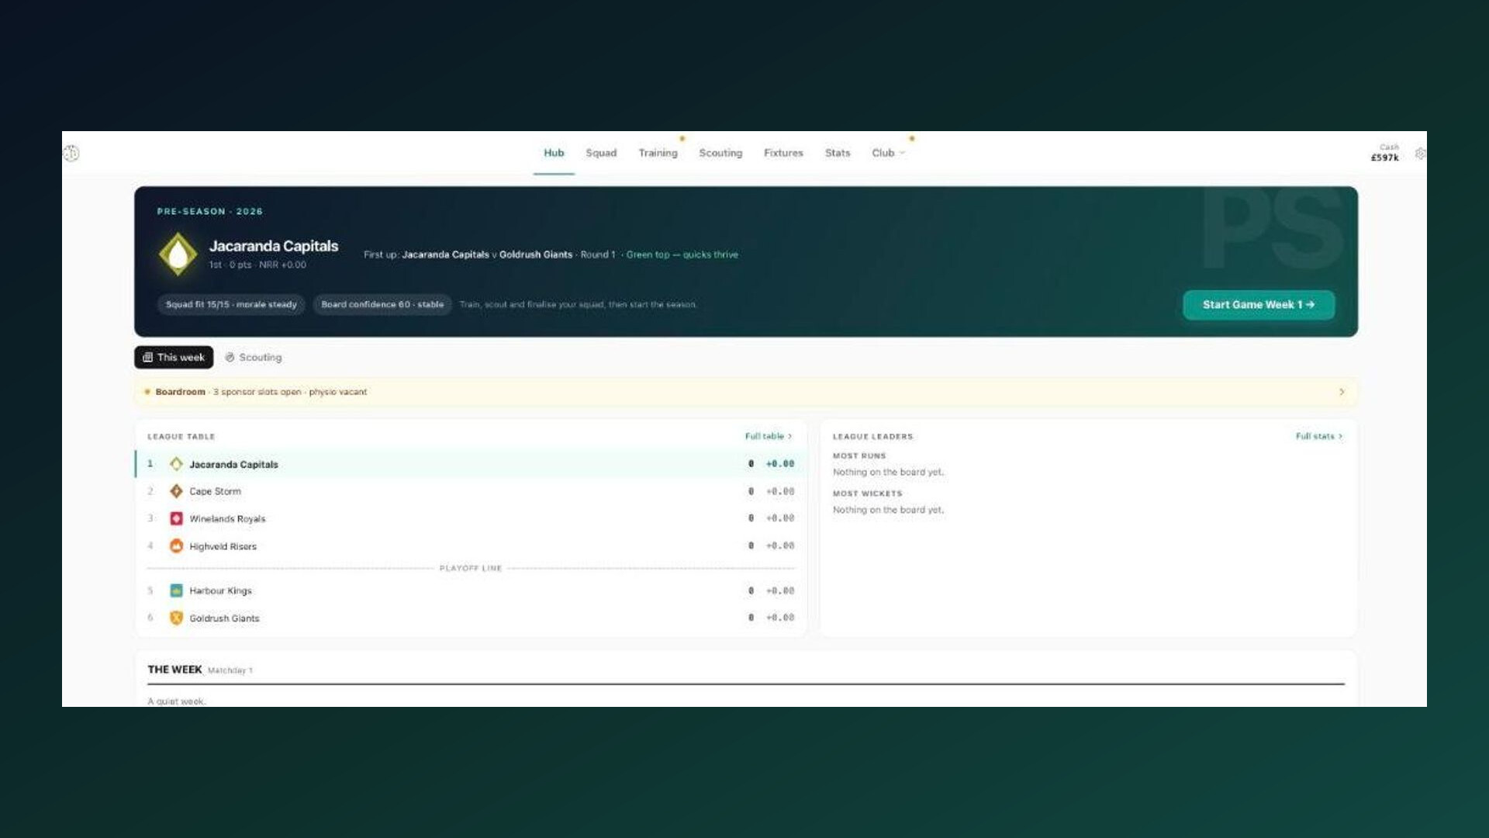The height and width of the screenshot is (838, 1489).
Task: Click the cricket ball logo icon
Action: click(x=71, y=154)
